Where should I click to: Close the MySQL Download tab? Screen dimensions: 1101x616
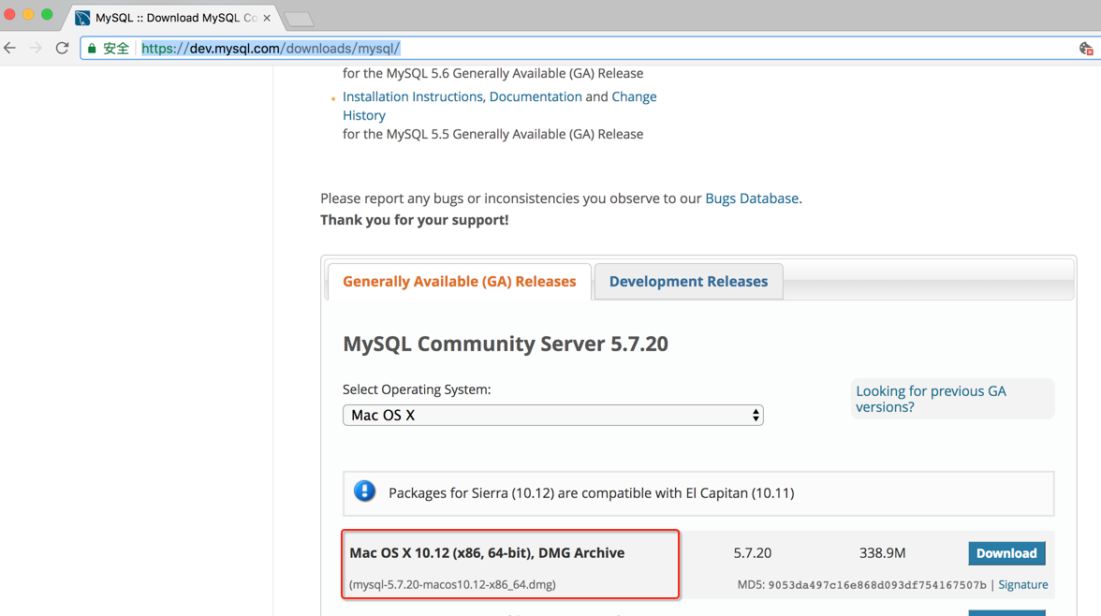point(267,18)
